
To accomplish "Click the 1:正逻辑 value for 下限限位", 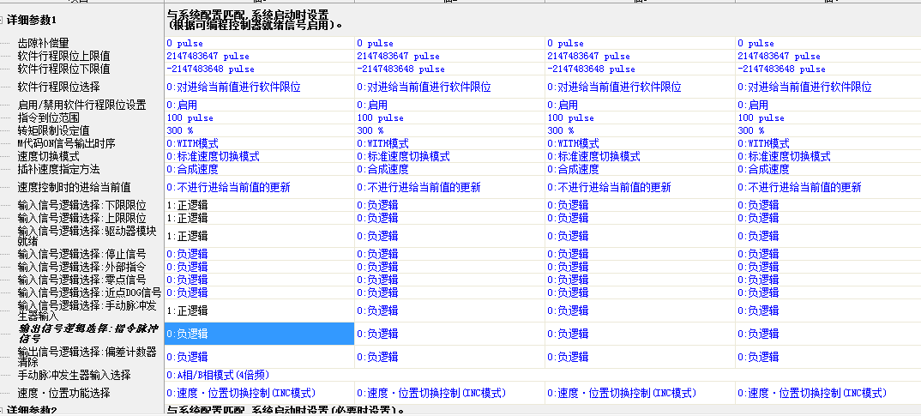I will tap(186, 205).
